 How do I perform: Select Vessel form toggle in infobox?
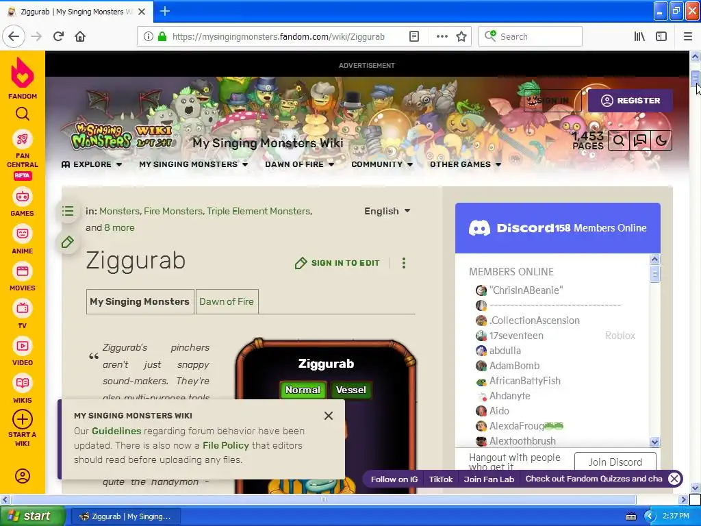tap(351, 390)
